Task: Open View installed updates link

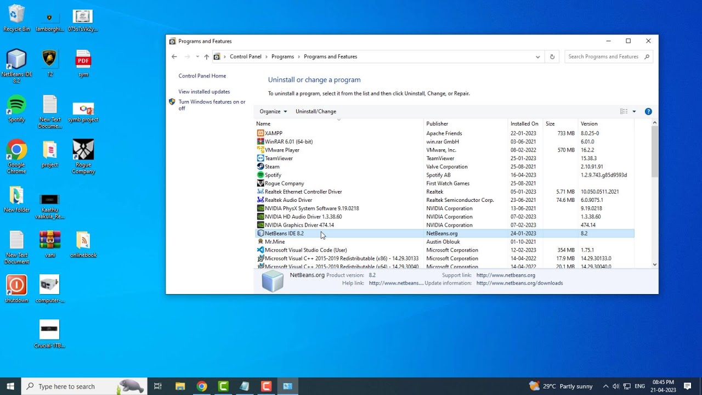Action: (204, 92)
